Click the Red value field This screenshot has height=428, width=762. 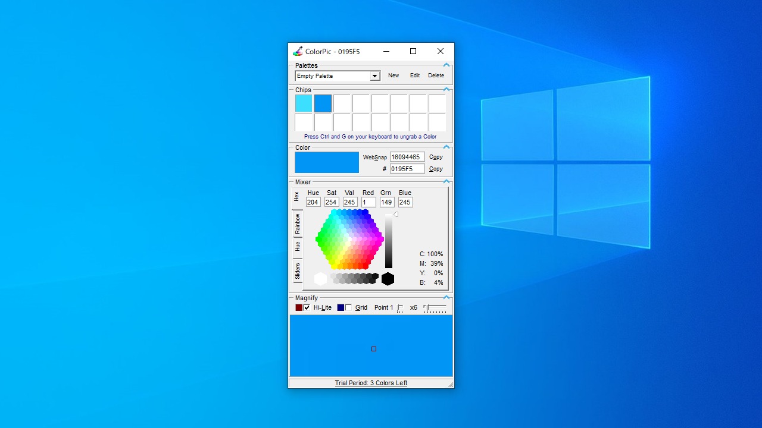pos(368,202)
